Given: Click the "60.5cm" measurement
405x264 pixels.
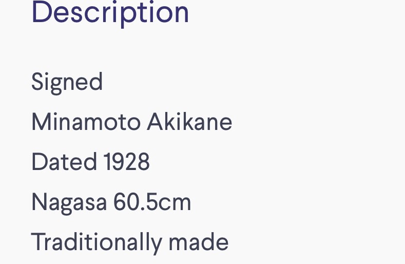Looking at the screenshot, I should pos(152,202).
